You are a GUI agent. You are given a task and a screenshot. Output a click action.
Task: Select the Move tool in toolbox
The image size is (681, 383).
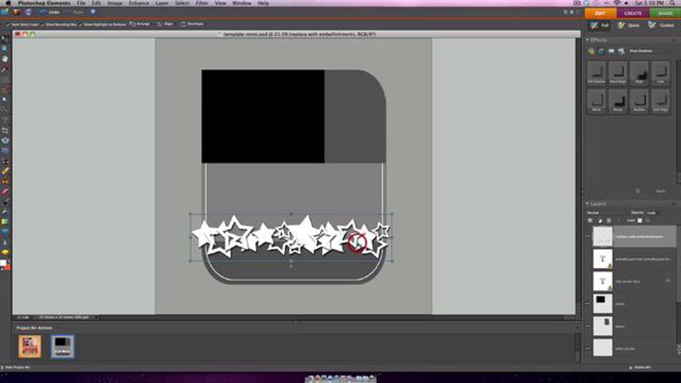coord(5,39)
